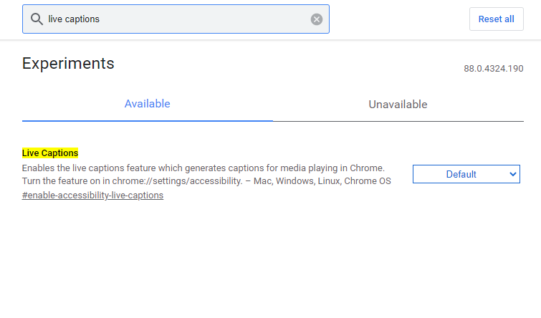Click the magnifying glass search icon

coord(37,19)
